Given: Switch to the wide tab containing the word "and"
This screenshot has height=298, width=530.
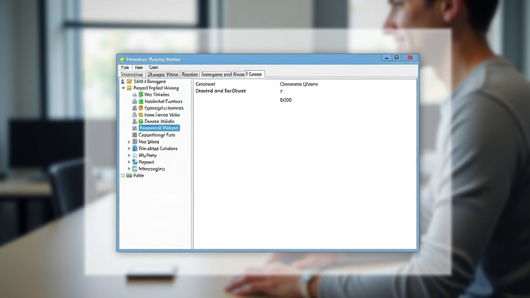Looking at the screenshot, I should pyautogui.click(x=223, y=74).
